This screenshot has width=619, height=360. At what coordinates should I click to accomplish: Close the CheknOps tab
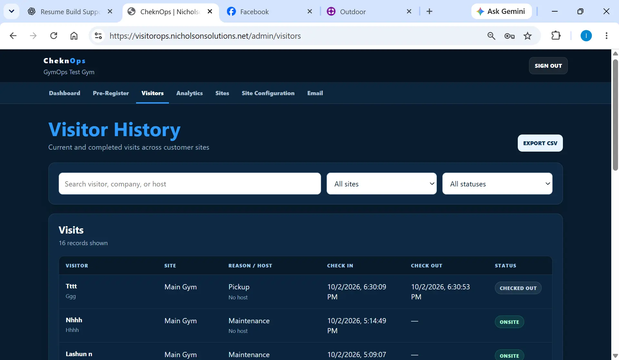[x=210, y=12]
